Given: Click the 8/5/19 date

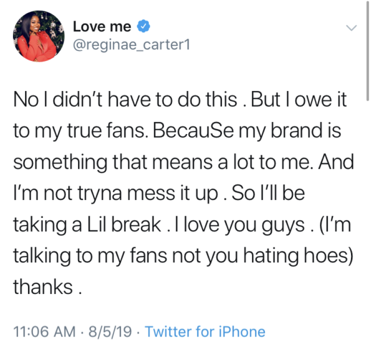Looking at the screenshot, I should [x=110, y=331].
